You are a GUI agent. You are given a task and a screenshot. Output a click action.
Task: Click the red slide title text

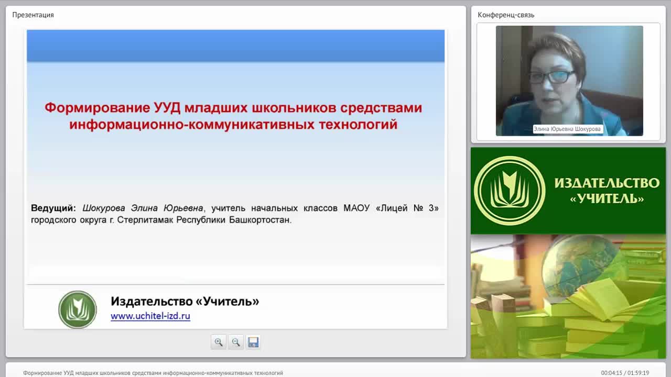233,116
